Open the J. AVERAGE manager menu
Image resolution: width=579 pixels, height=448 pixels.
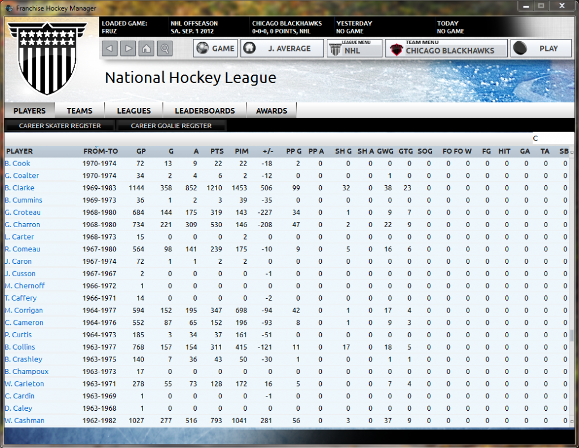(282, 49)
